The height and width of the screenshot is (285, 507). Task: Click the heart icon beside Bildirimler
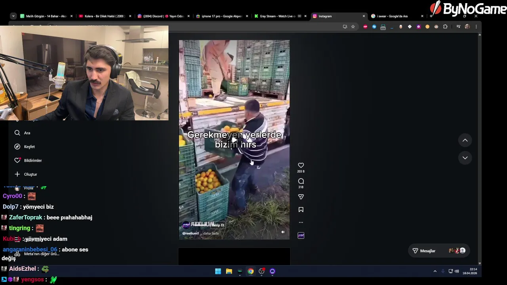[17, 160]
